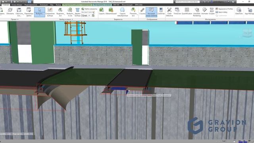The width and height of the screenshot is (254, 143).
Task: Switch to the Точка обзора (Viewpoint) tab
Action: [x=17, y=5]
